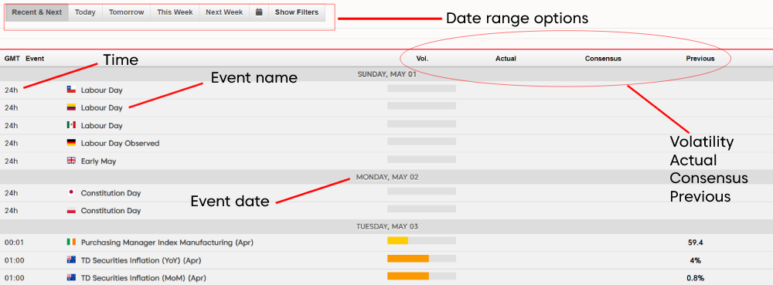Click volatility bar for Purchasing Manager Index

point(421,241)
